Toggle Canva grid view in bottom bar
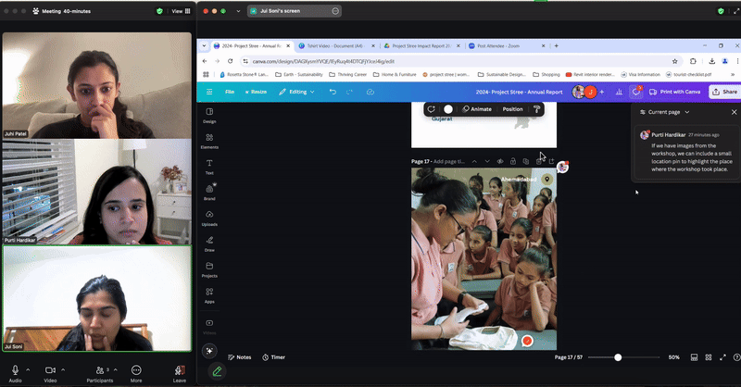Viewport: 741px width, 387px height. 709,357
